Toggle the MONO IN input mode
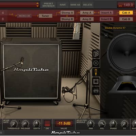Viewport: 136px width, 136px height. point(24,16)
